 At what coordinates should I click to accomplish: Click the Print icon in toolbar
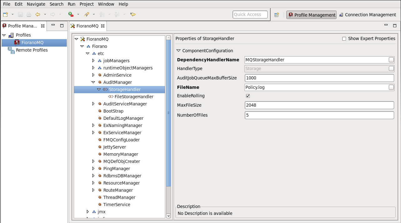[x=29, y=14]
